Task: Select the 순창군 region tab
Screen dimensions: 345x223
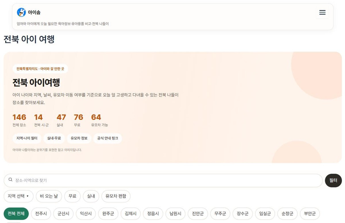Action: [x=287, y=214]
